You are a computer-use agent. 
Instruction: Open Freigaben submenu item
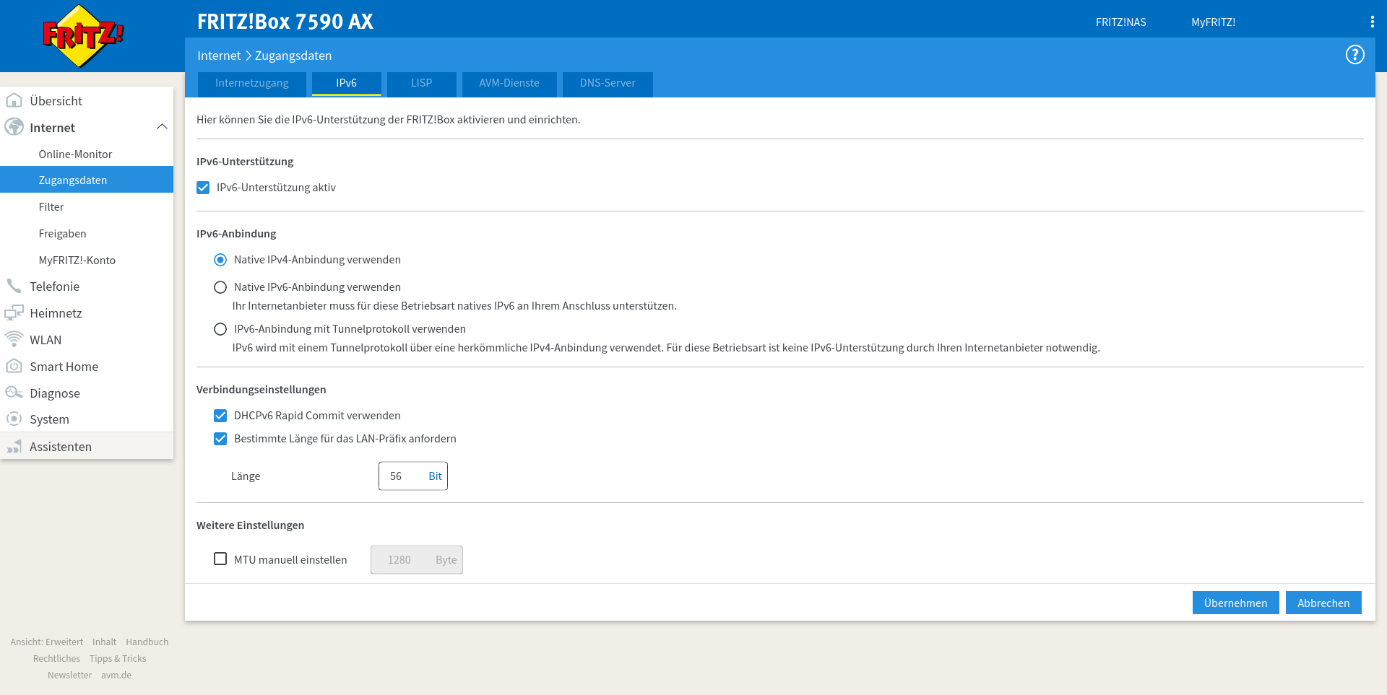point(87,233)
